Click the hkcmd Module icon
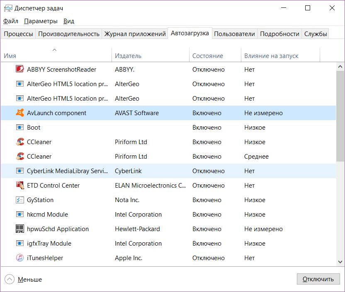Viewport: 345px width, 292px height. pyautogui.click(x=20, y=214)
